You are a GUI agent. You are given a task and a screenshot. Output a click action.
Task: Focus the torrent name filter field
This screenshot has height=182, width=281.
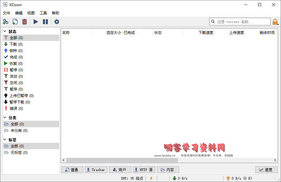point(240,22)
